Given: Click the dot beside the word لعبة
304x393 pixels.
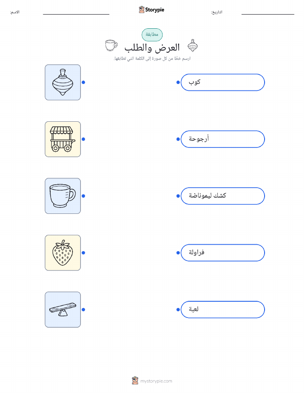Looking at the screenshot, I should coord(178,309).
